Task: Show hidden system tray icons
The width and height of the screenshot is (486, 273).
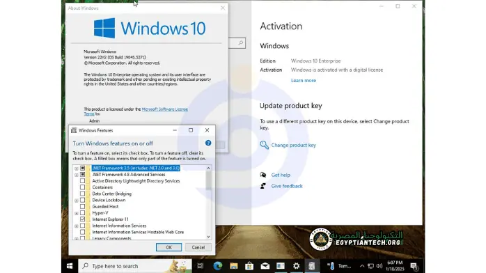Action: click(361, 266)
